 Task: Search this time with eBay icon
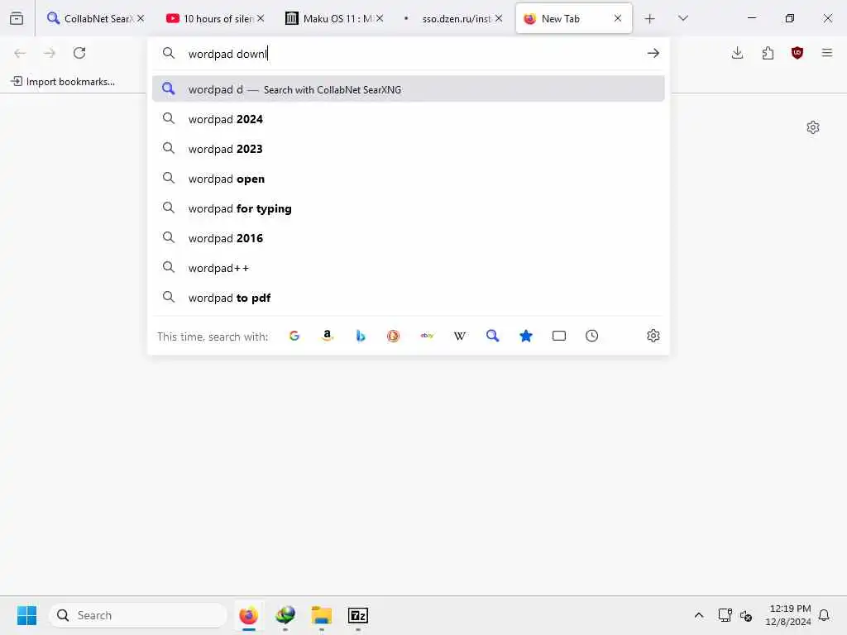point(427,336)
